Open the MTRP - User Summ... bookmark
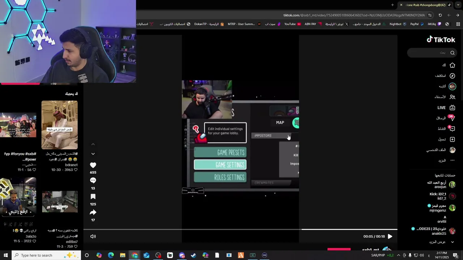The image size is (463, 260). (x=244, y=24)
